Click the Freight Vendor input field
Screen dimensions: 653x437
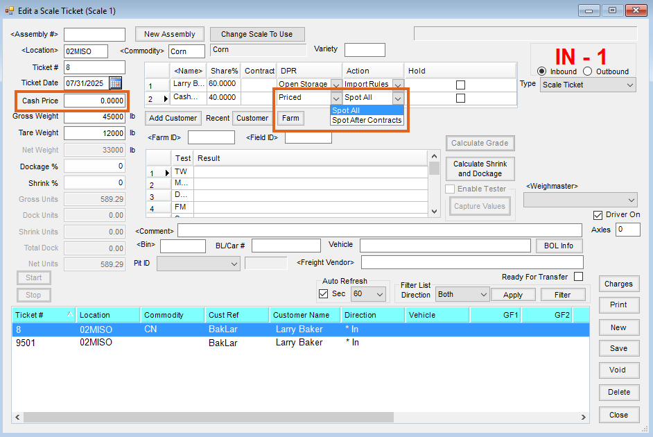point(472,262)
